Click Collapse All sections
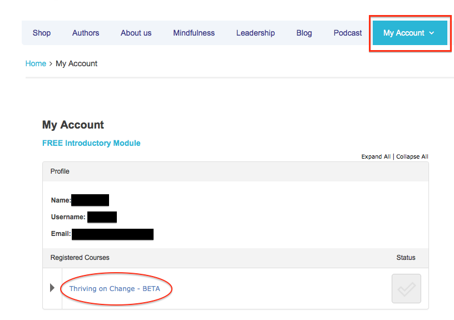The image size is (454, 320). (x=412, y=157)
